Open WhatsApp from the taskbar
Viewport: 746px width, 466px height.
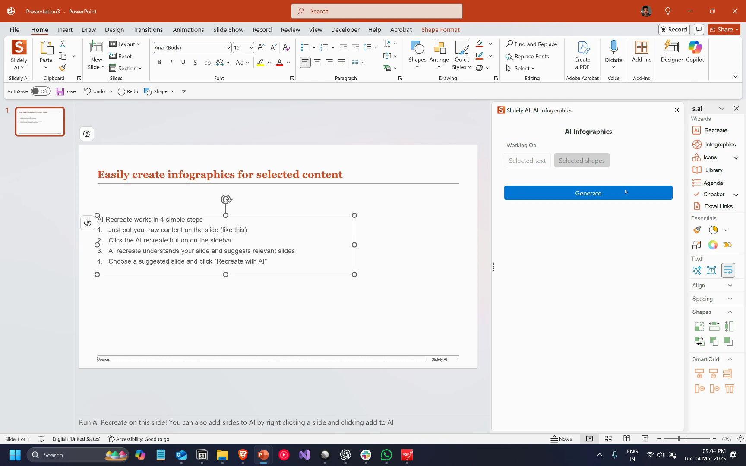[386, 455]
